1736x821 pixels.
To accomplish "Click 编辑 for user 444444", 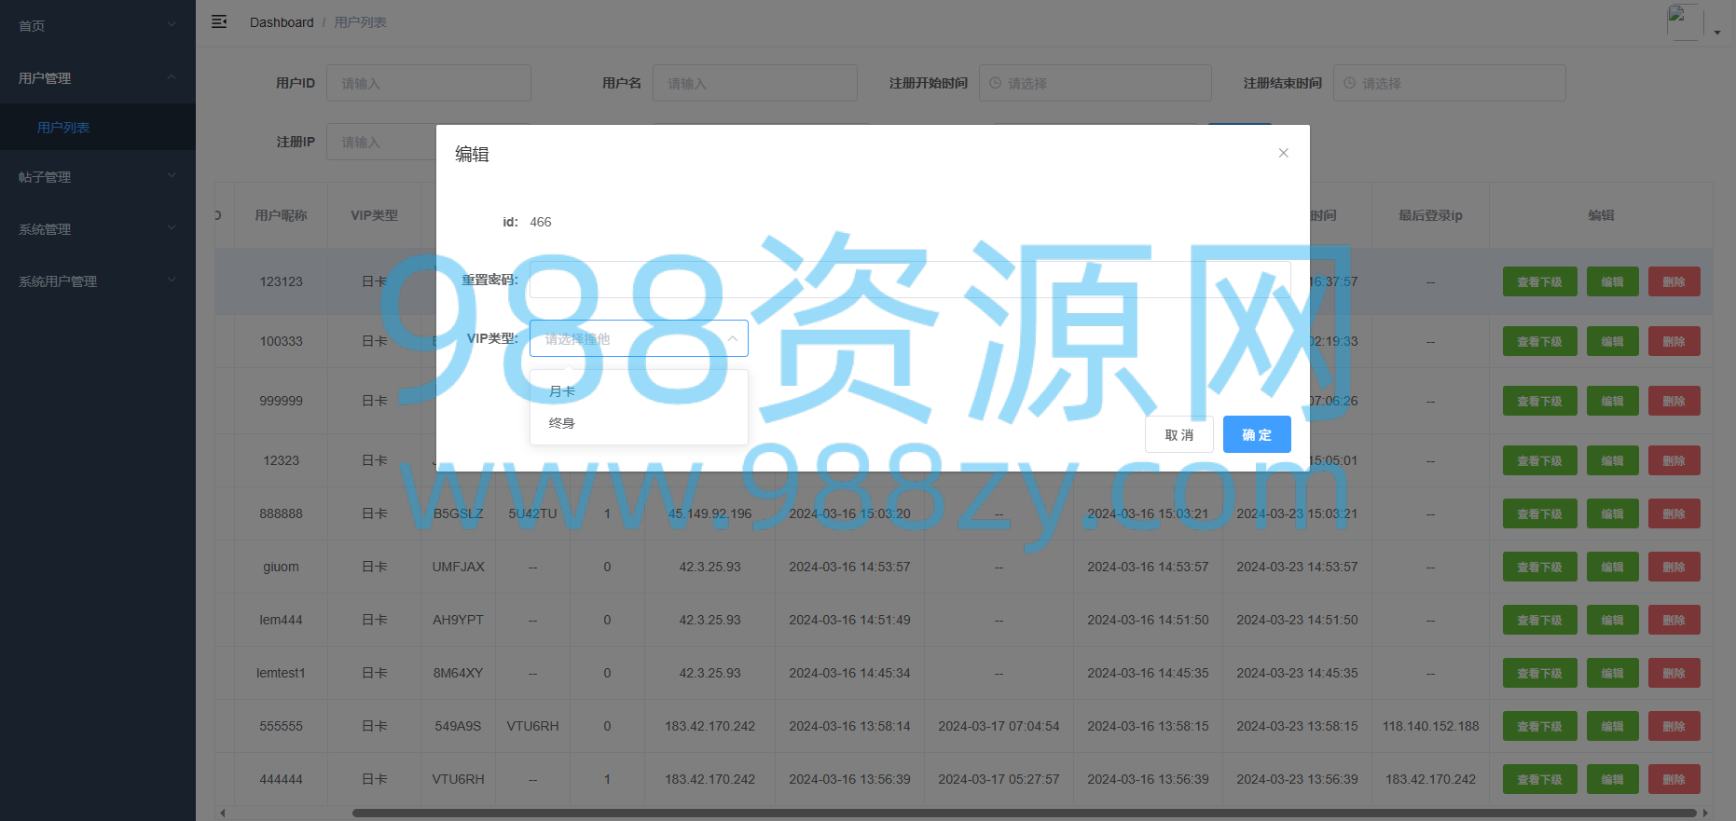I will pos(1612,779).
